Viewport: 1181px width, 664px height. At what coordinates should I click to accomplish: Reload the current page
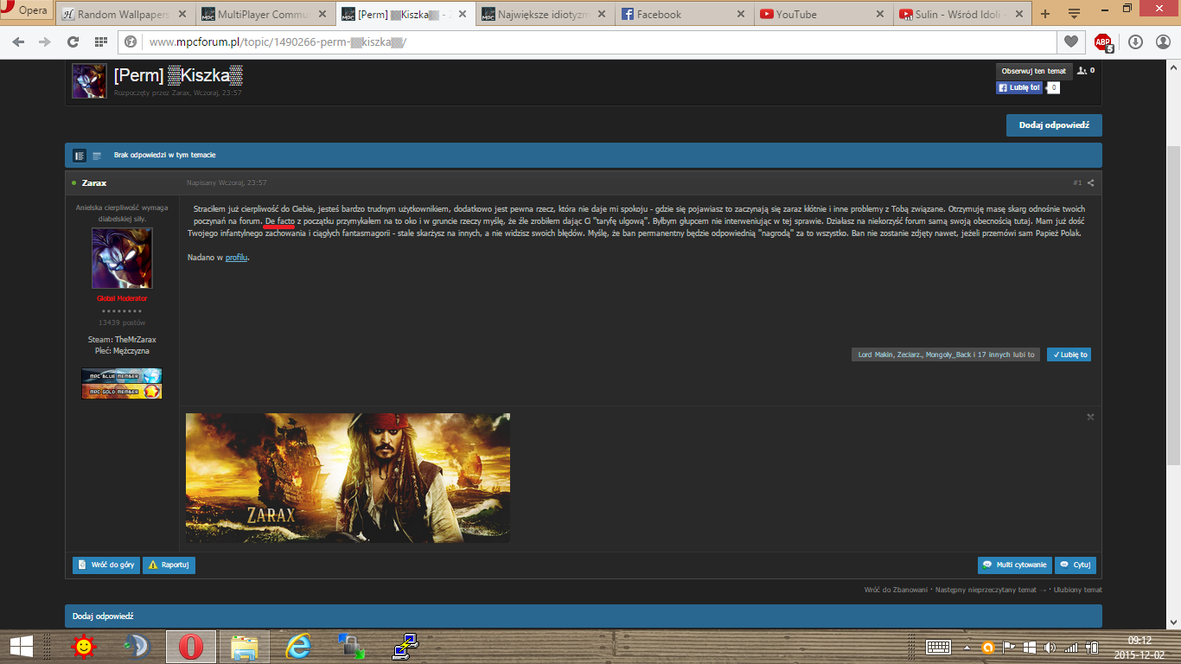73,41
